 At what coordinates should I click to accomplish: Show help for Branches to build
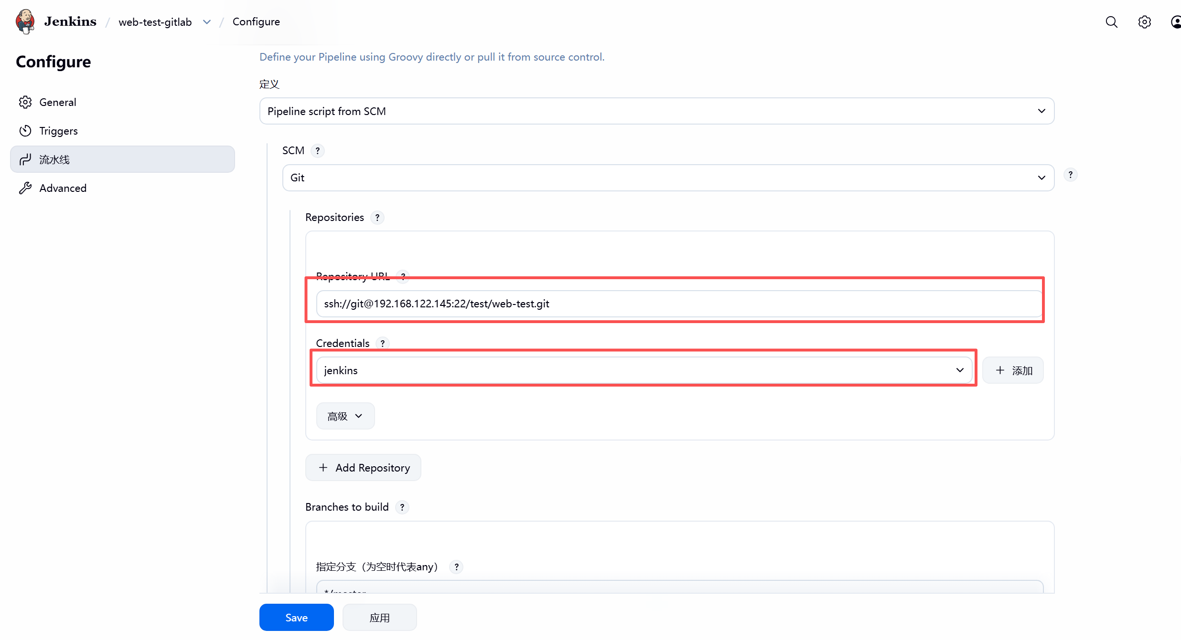(402, 507)
